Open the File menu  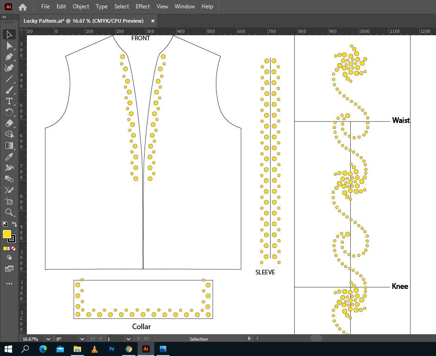pos(45,6)
